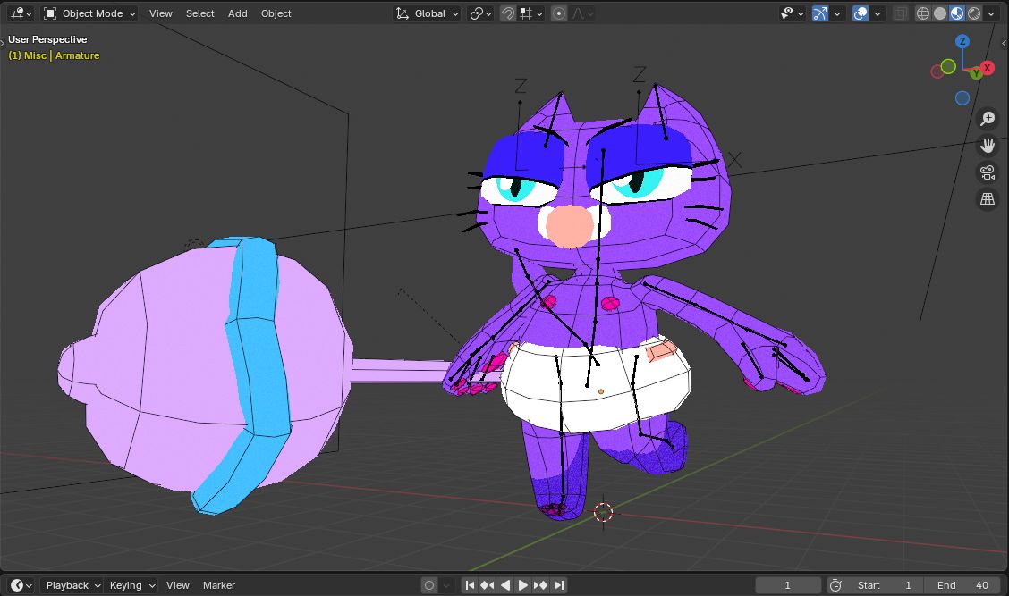Click the End frame field showing 40
This screenshot has width=1009, height=596.
coord(962,585)
